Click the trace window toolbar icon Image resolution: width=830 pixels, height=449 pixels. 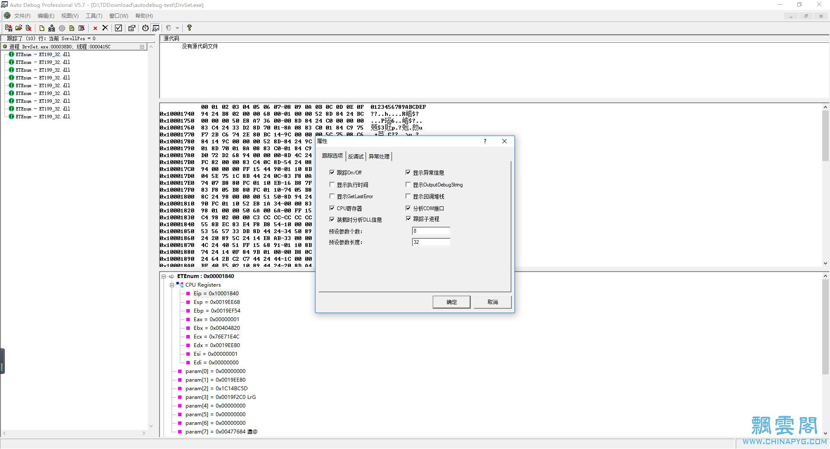coord(156,28)
